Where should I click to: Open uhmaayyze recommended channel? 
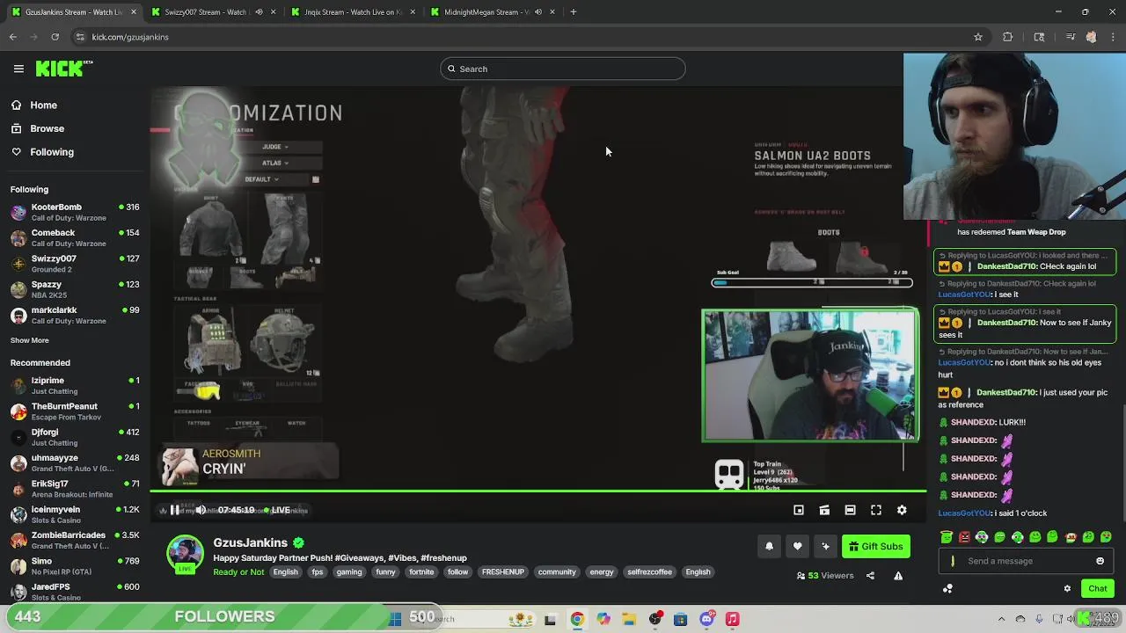(x=75, y=462)
